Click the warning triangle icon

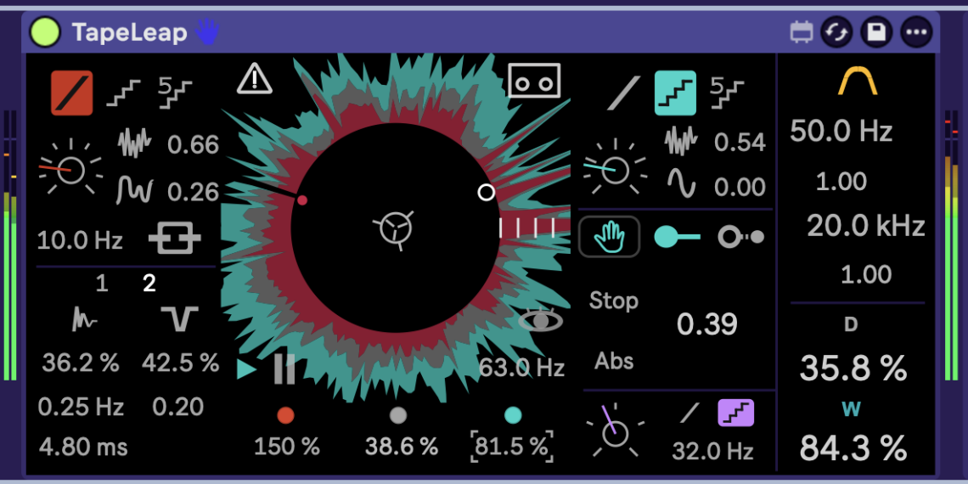(254, 79)
